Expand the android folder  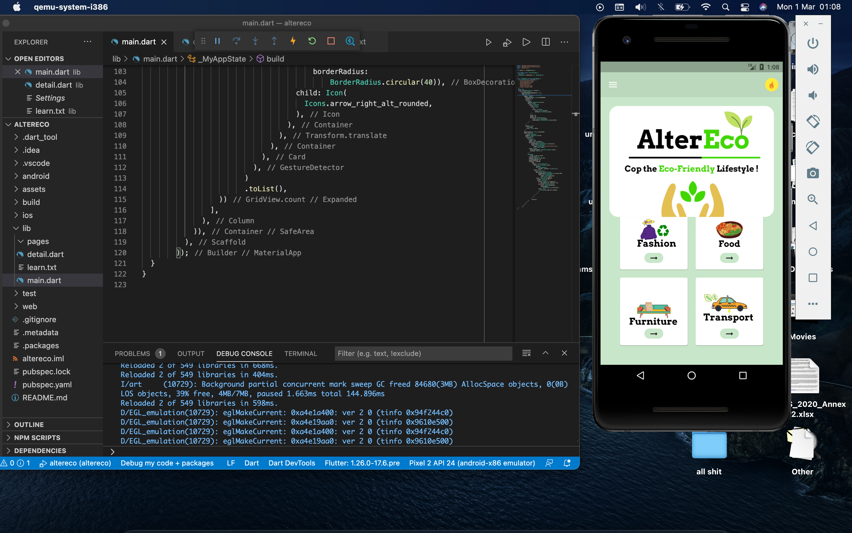(35, 176)
